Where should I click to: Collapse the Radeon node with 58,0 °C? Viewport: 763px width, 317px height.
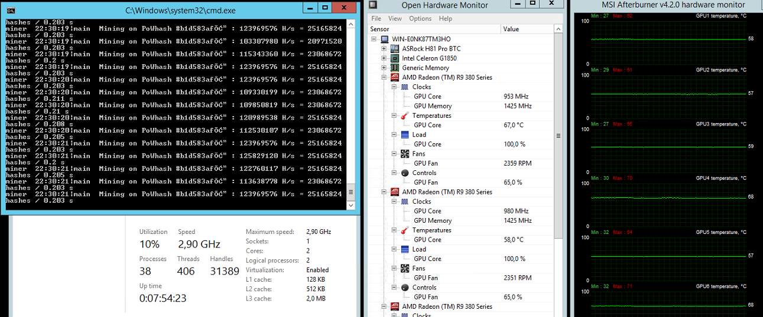[384, 192]
